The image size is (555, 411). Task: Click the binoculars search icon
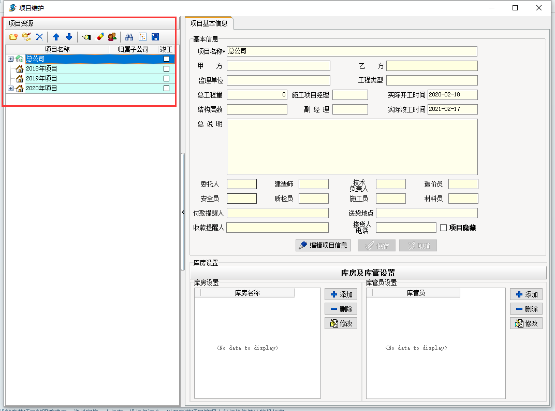(129, 37)
